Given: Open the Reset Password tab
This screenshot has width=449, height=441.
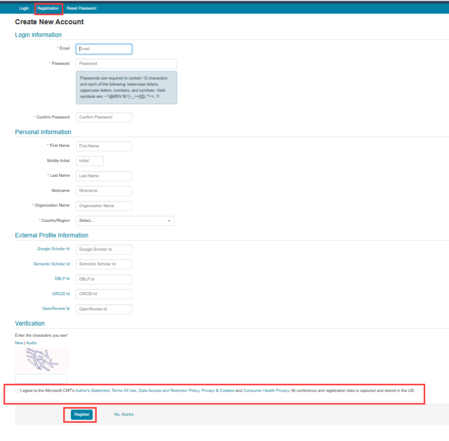Looking at the screenshot, I should tap(81, 8).
